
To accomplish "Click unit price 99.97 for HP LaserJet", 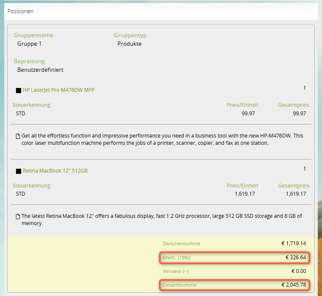I will click(x=248, y=114).
